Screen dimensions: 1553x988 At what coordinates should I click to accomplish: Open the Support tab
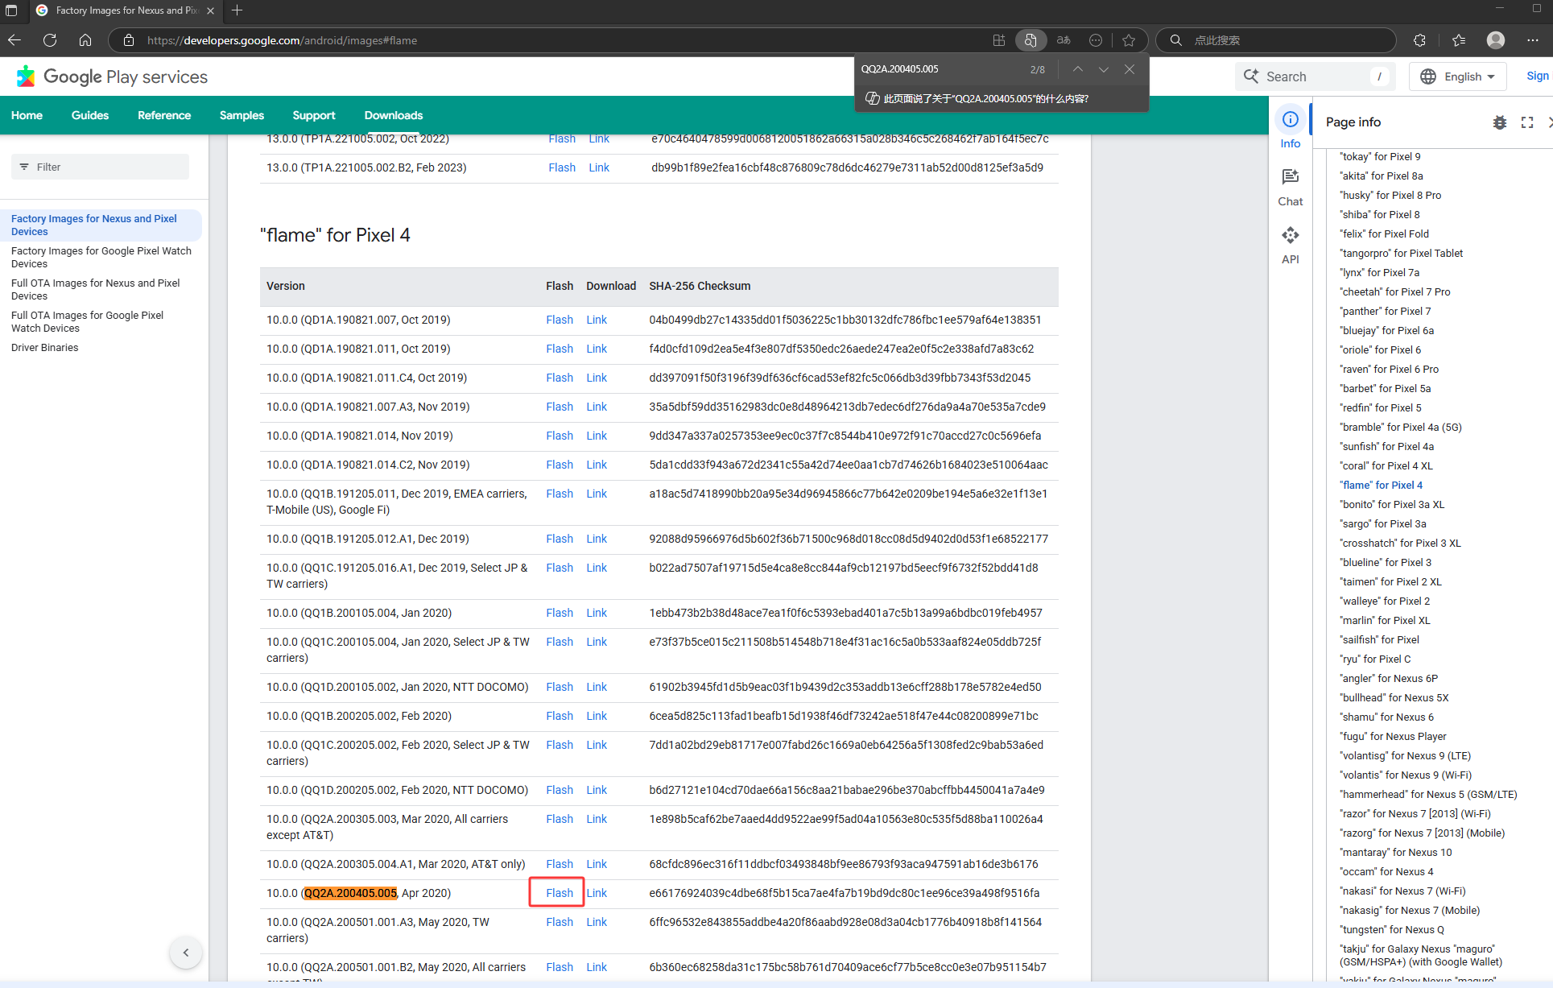tap(314, 115)
